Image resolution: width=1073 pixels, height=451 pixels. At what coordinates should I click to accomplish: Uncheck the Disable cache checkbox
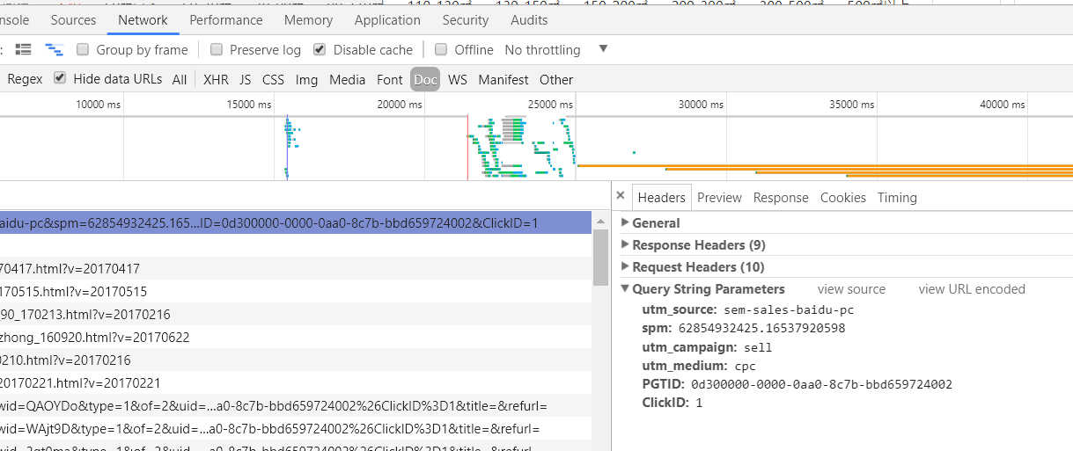click(320, 50)
